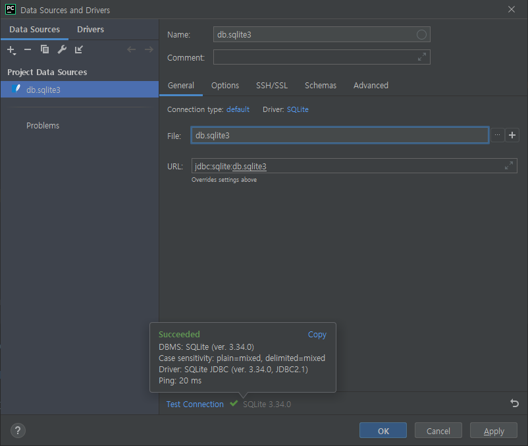Click the 'Case sensitivity' line
The width and height of the screenshot is (528, 446).
tap(242, 358)
